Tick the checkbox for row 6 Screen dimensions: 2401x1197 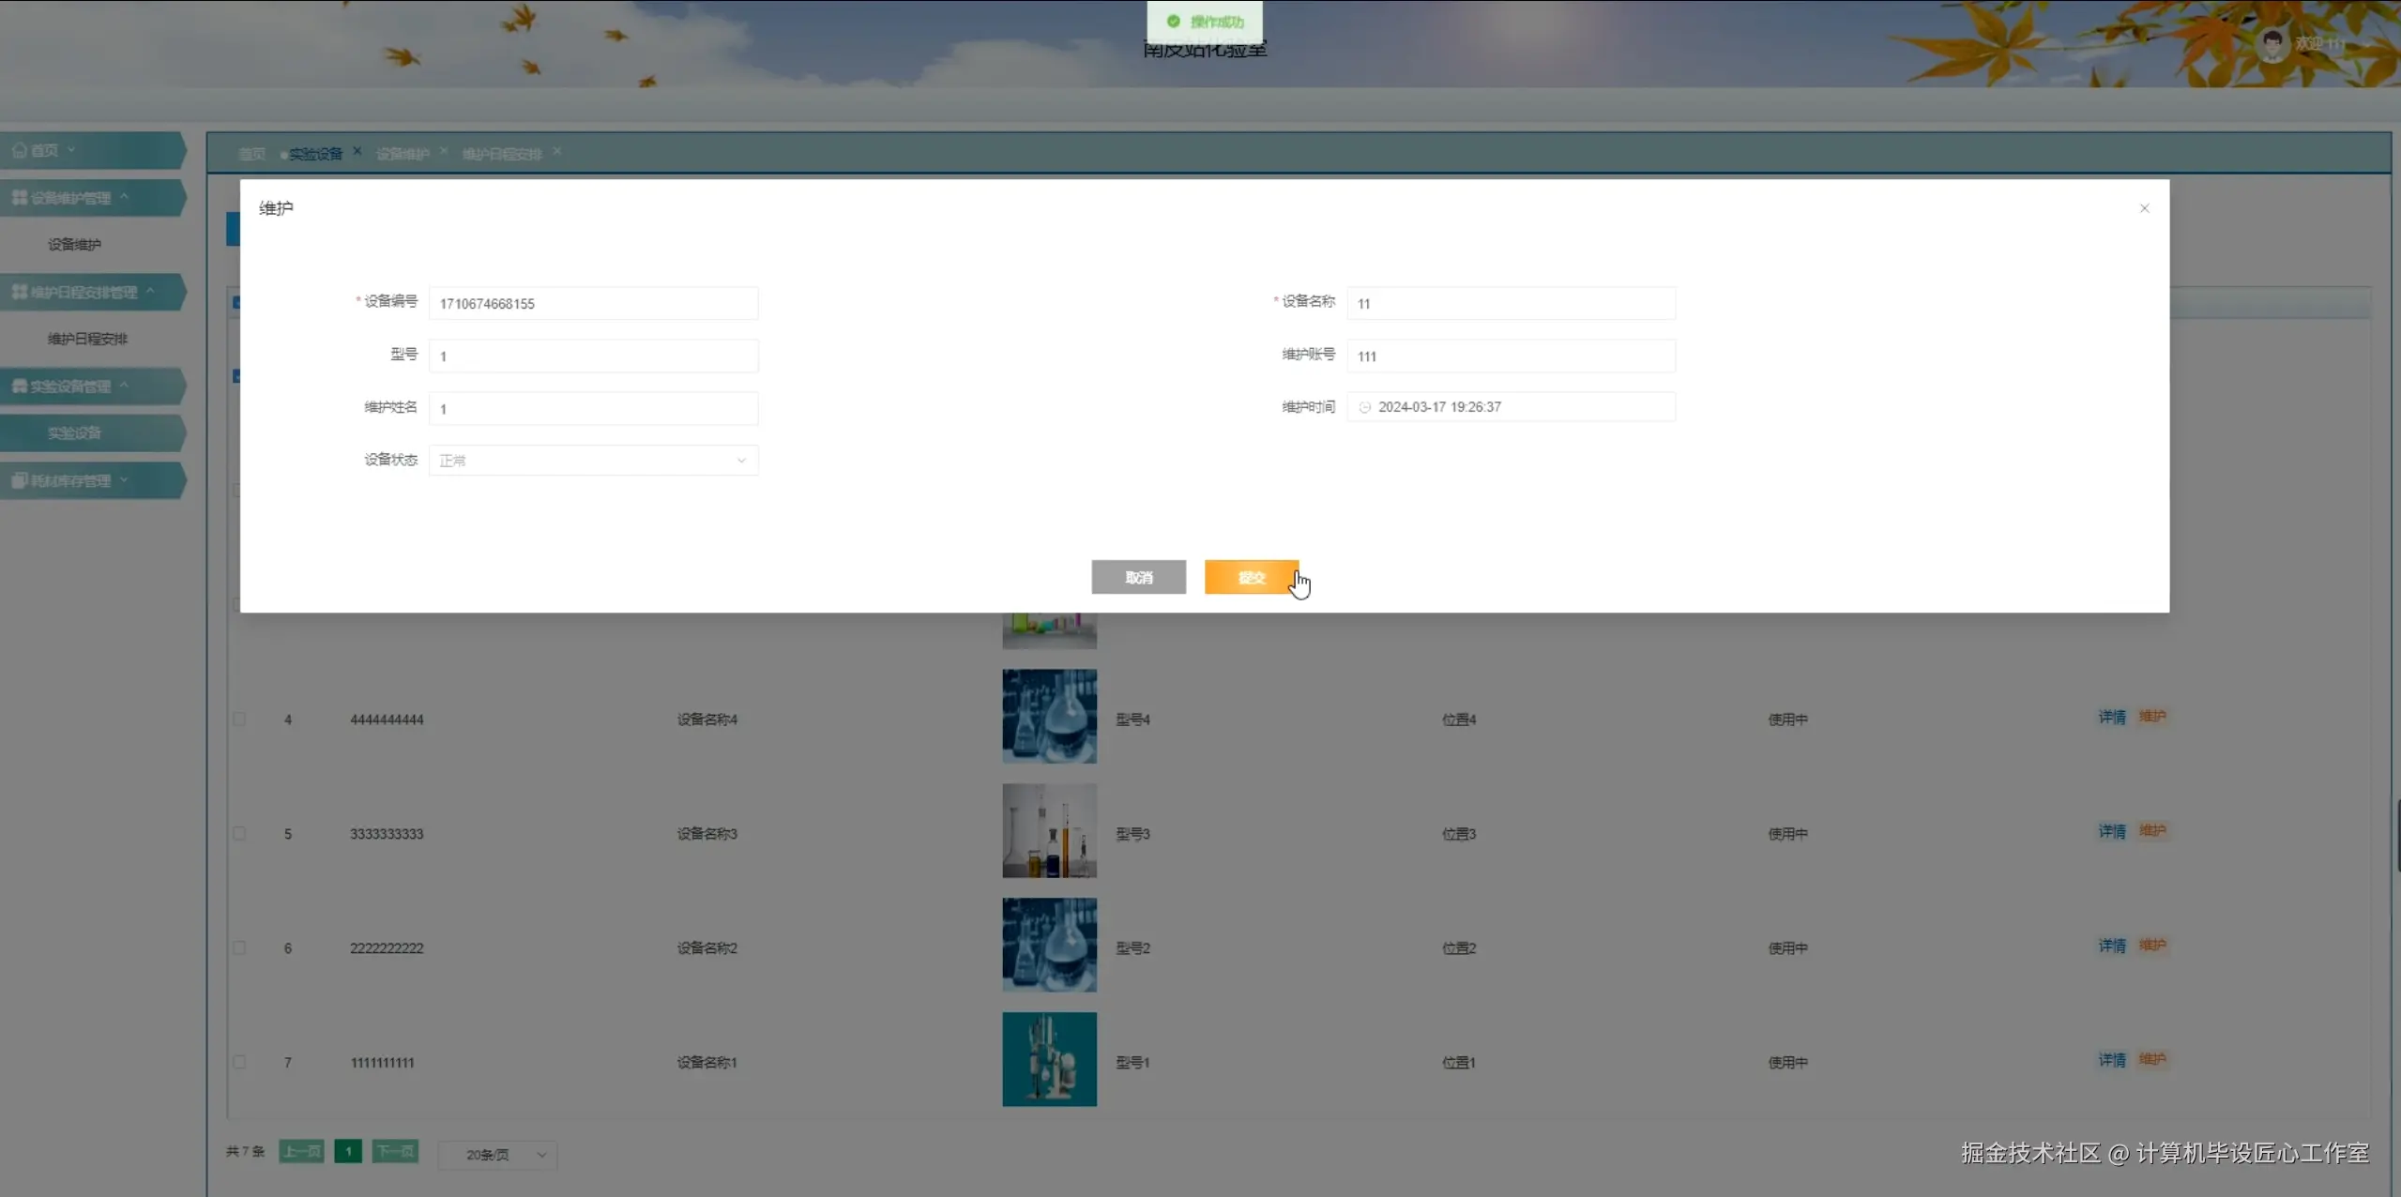[239, 948]
